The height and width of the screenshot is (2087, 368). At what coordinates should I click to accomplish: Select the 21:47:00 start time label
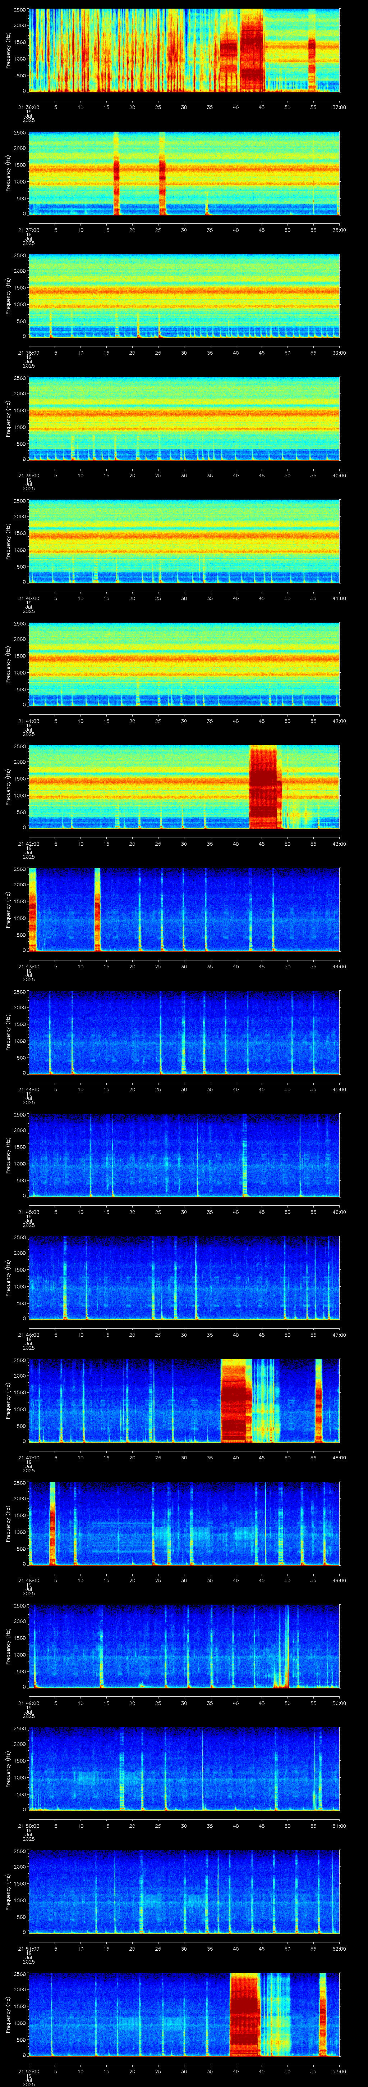tap(28, 1458)
